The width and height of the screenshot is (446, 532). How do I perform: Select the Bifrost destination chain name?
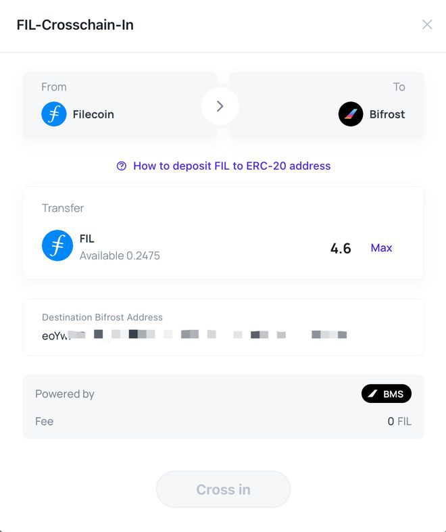[387, 114]
